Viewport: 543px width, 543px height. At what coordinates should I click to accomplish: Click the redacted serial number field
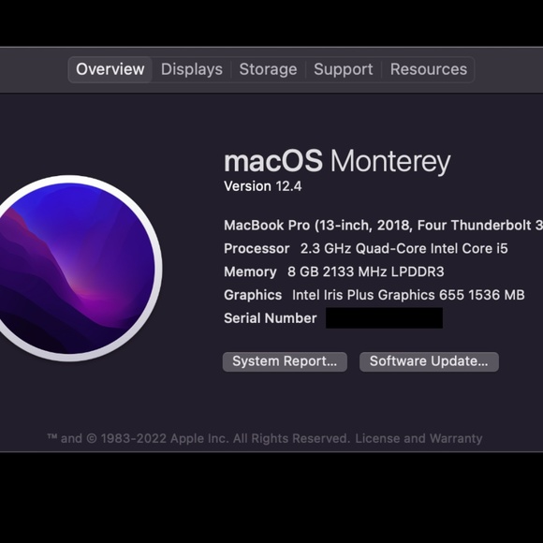pyautogui.click(x=384, y=318)
